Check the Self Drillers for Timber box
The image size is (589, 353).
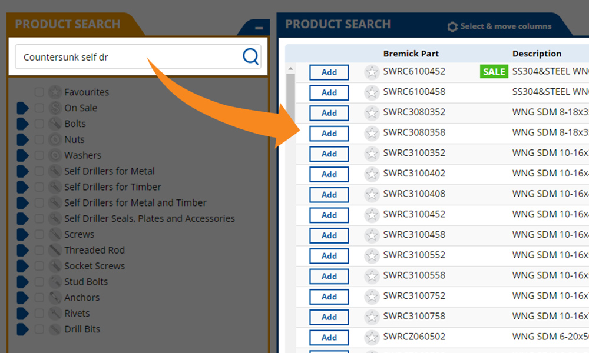pyautogui.click(x=39, y=187)
